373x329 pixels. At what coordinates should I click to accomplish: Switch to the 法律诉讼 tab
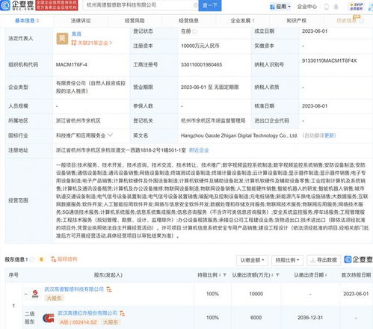pos(81,21)
